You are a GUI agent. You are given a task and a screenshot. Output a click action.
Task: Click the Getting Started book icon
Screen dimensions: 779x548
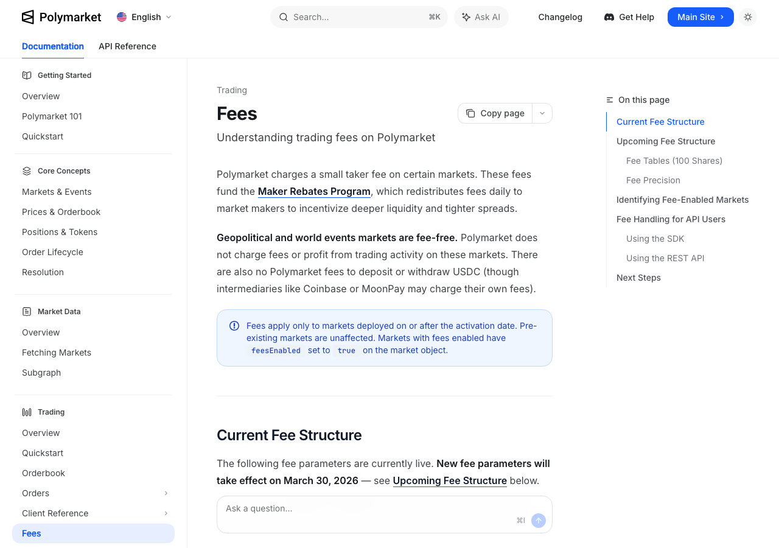[x=26, y=75]
